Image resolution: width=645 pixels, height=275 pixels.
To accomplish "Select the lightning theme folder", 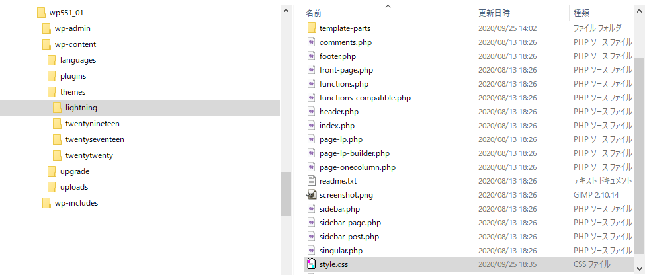I will pos(81,108).
